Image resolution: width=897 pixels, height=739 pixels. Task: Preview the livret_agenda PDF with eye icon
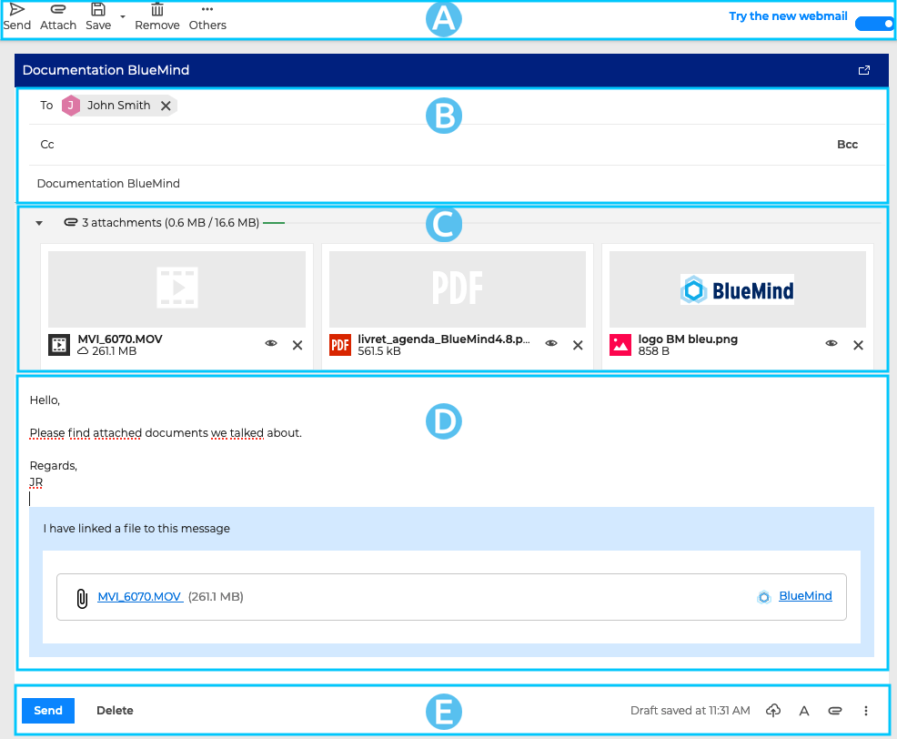pyautogui.click(x=551, y=344)
